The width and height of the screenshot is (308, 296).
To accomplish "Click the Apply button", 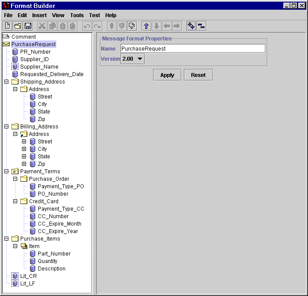I will point(167,75).
